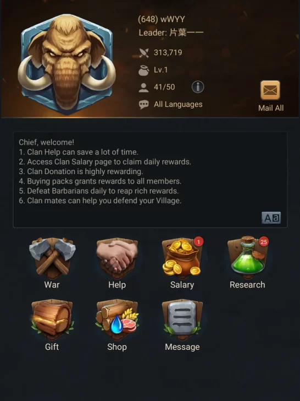
Task: Tap the Salary label text
Action: (182, 285)
